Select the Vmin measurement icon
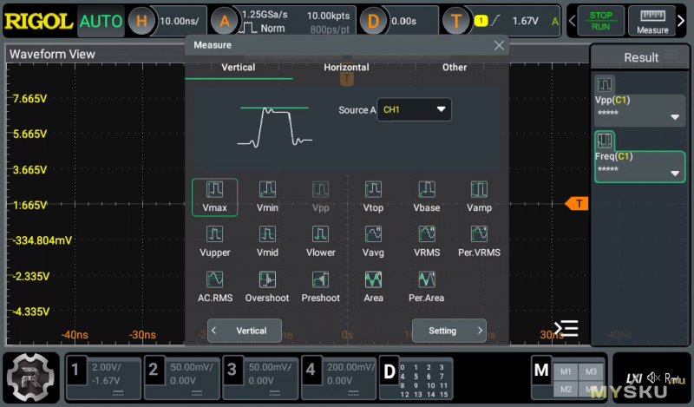The height and width of the screenshot is (407, 694). tap(267, 190)
